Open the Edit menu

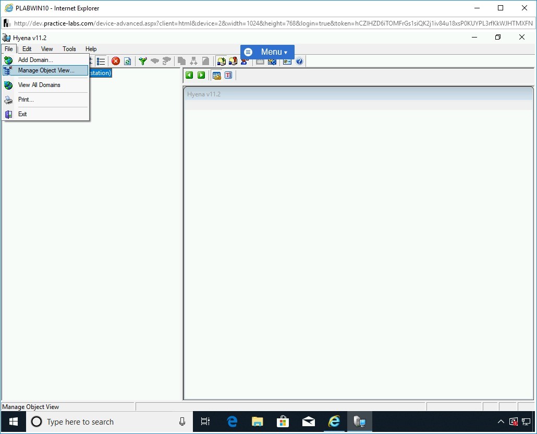[27, 49]
